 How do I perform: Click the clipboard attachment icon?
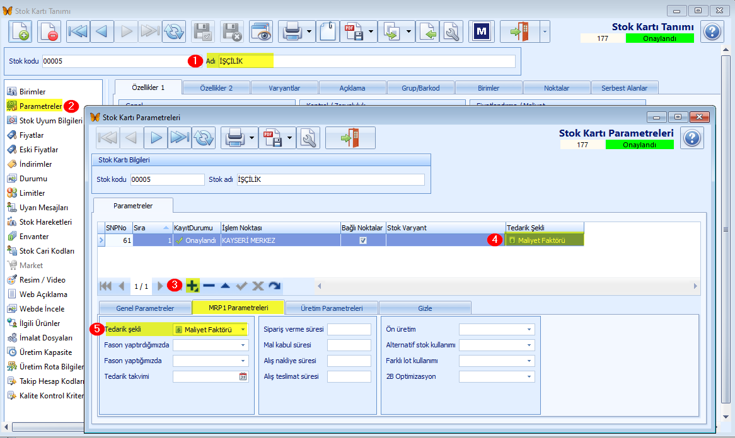click(x=328, y=31)
